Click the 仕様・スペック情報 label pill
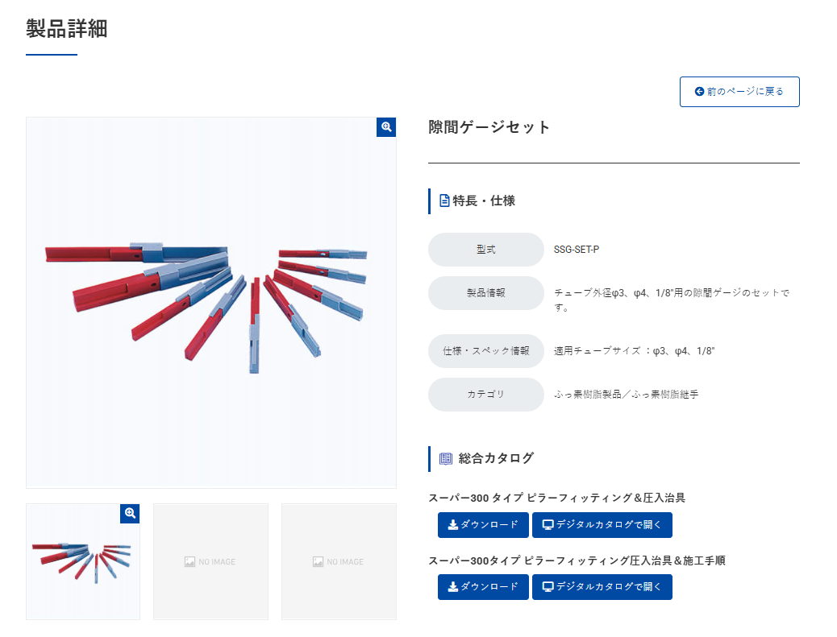The height and width of the screenshot is (637, 837). (485, 351)
